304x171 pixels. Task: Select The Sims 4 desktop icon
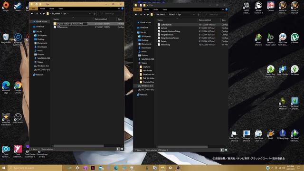click(294, 71)
